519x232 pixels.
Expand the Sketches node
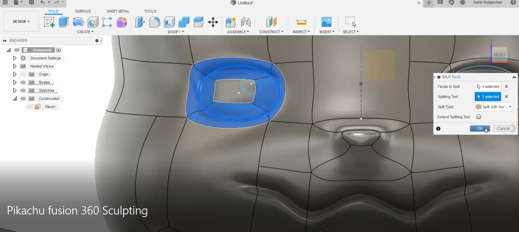(15, 90)
